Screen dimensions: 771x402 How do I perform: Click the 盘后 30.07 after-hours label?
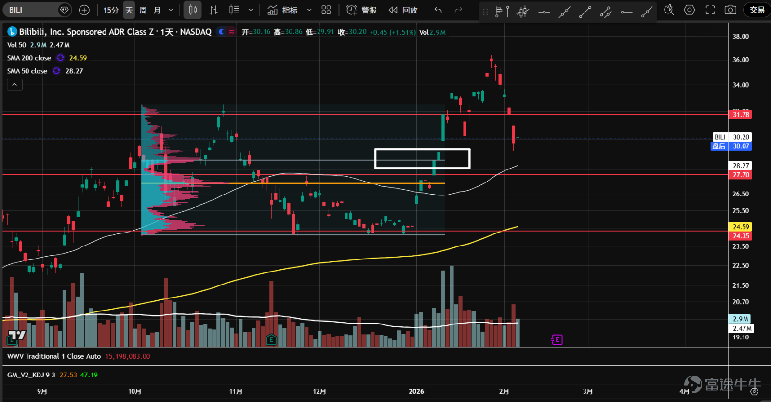[731, 146]
